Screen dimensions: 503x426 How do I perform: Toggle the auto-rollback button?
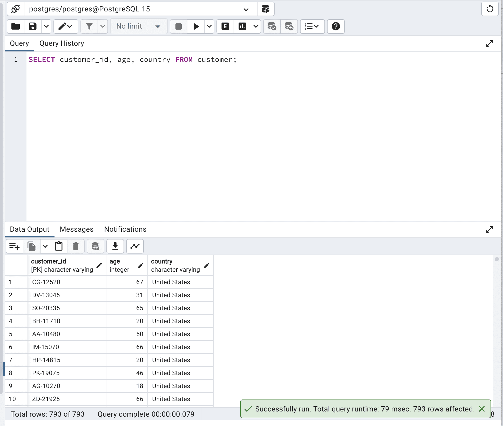click(289, 26)
